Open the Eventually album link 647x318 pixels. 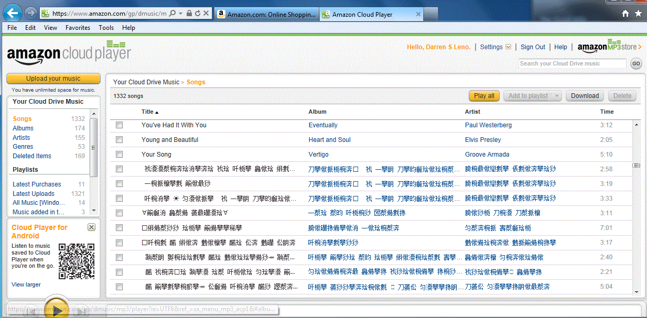coord(323,125)
